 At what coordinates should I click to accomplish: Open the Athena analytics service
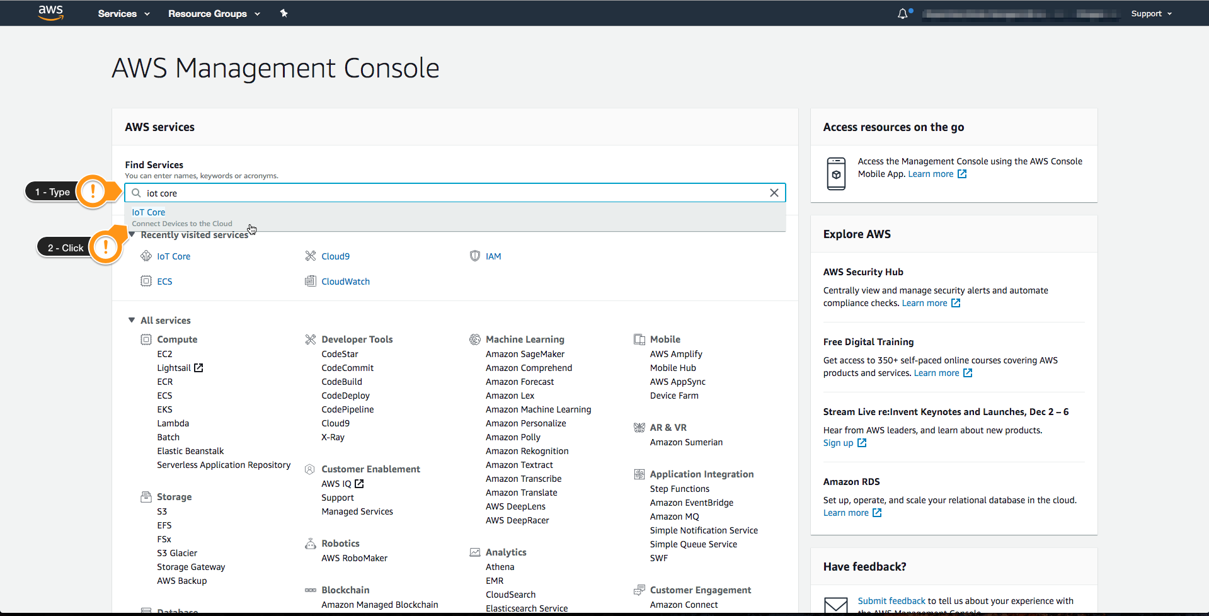(500, 567)
